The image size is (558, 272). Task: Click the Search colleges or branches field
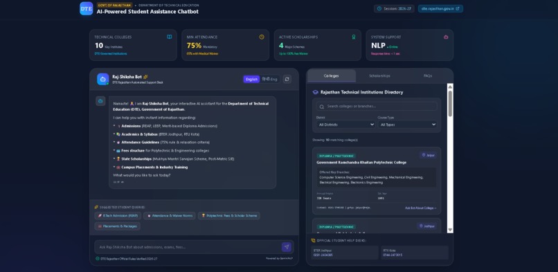pos(377,107)
